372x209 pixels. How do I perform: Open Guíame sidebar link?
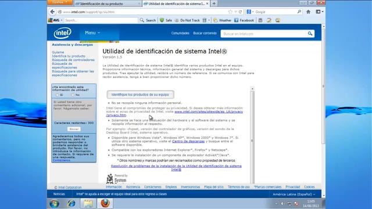(58, 52)
